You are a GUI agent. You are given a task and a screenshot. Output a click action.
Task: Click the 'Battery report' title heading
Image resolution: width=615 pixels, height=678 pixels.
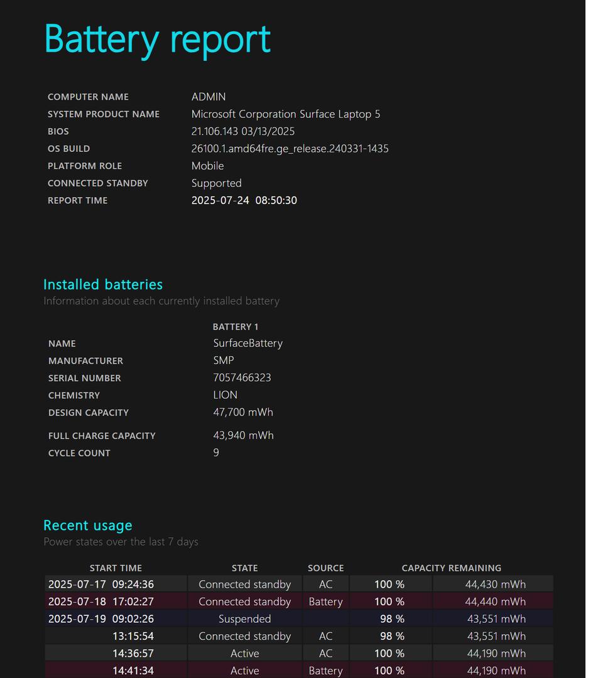point(158,40)
